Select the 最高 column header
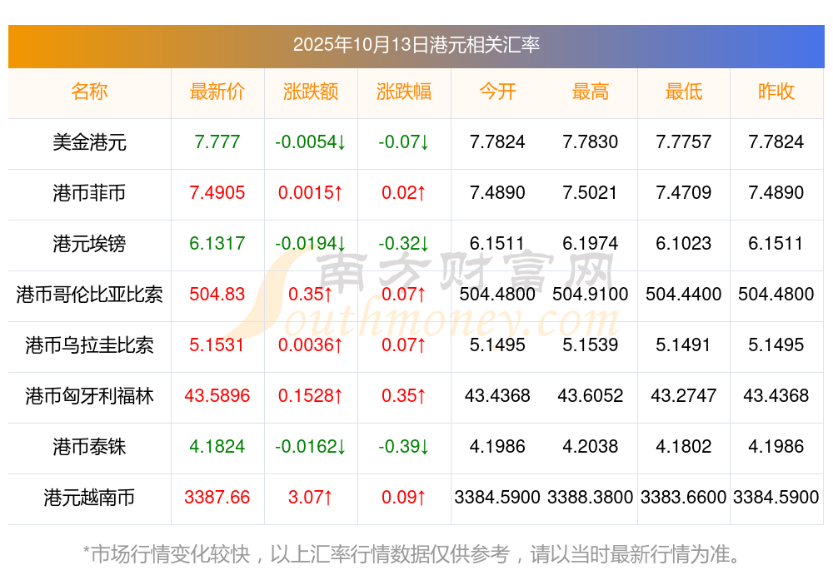 [x=591, y=92]
